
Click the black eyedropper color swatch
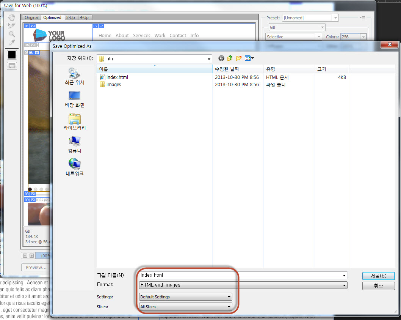click(x=12, y=55)
